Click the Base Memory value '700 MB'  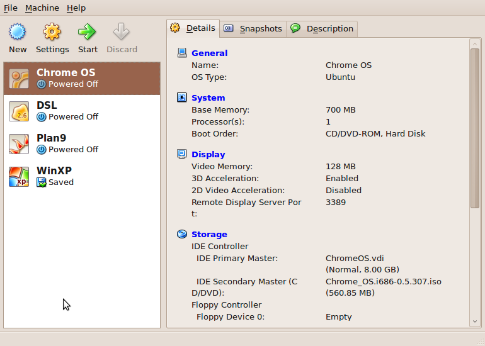coord(341,110)
